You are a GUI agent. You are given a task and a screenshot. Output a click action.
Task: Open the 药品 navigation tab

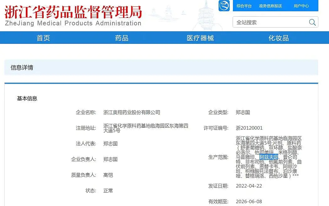(x=122, y=38)
